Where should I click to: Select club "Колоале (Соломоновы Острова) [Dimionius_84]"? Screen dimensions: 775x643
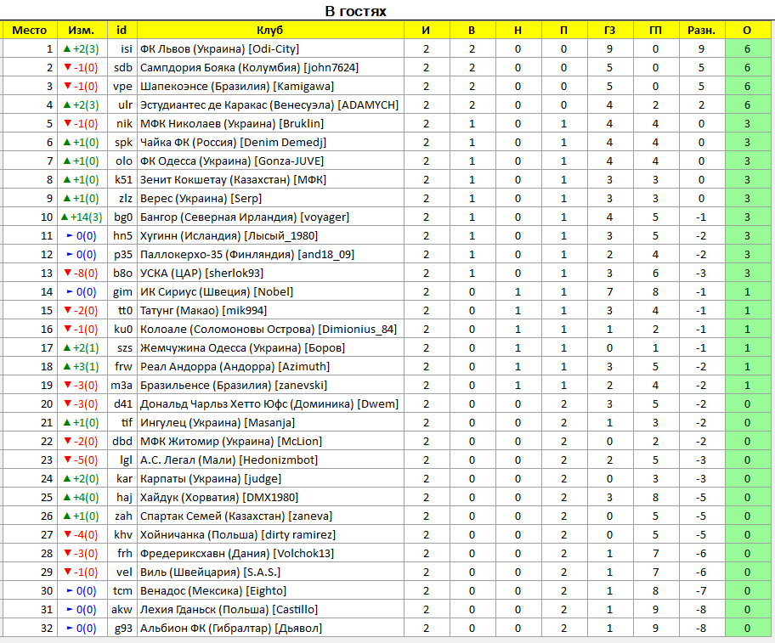point(269,330)
